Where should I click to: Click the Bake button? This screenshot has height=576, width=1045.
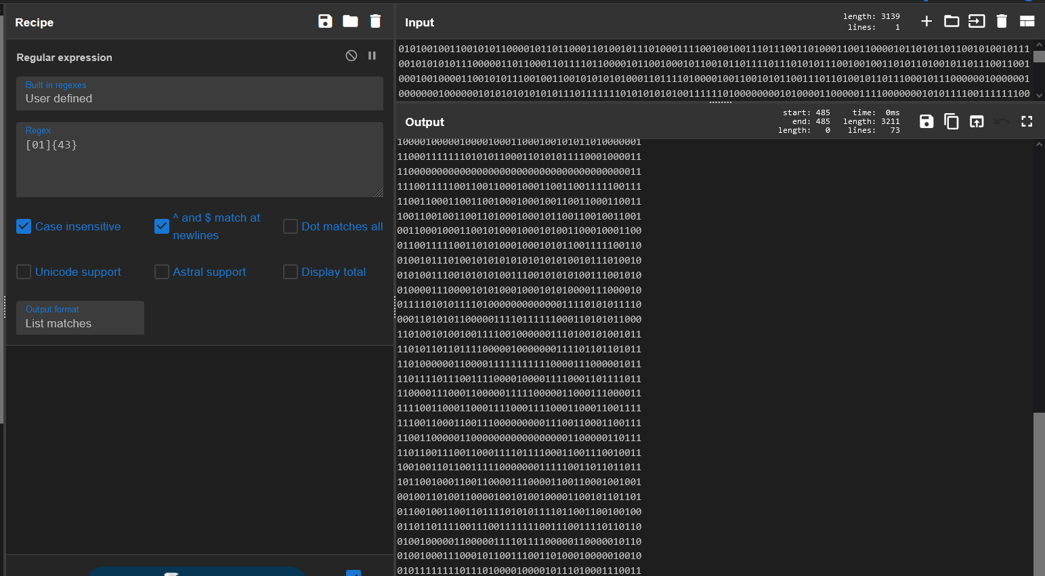(196, 571)
